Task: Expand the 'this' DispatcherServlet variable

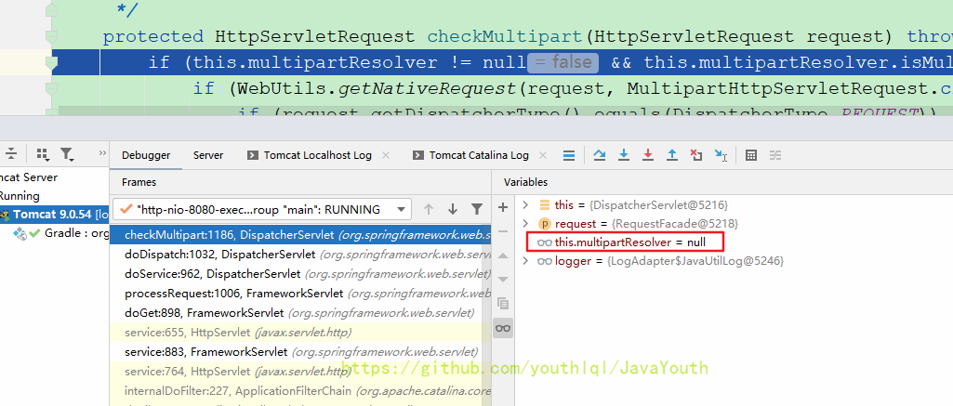Action: click(525, 204)
